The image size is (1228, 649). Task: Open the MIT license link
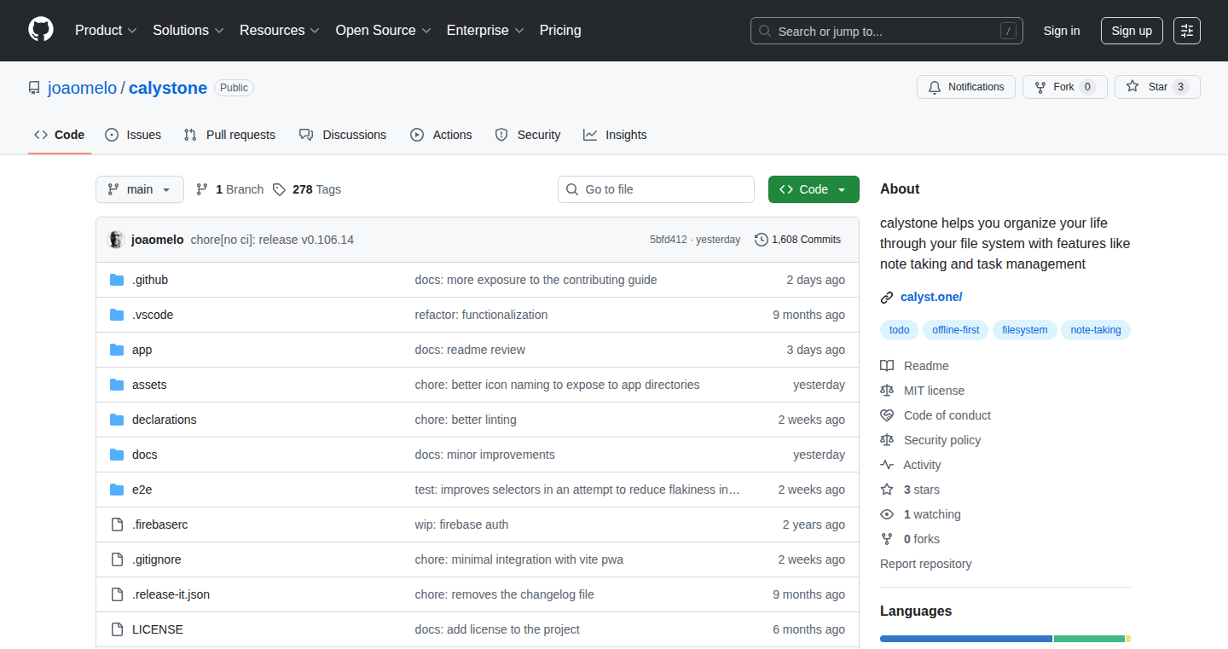coord(923,391)
